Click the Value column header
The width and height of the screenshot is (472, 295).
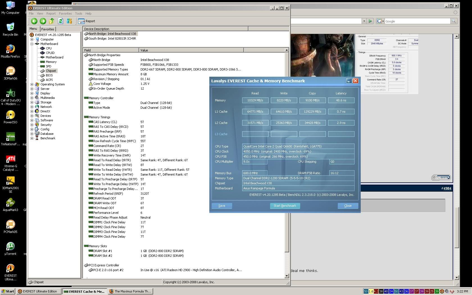[191, 50]
